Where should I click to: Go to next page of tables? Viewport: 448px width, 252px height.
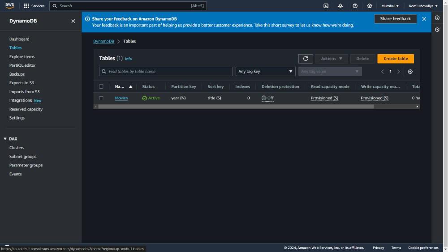(x=399, y=72)
